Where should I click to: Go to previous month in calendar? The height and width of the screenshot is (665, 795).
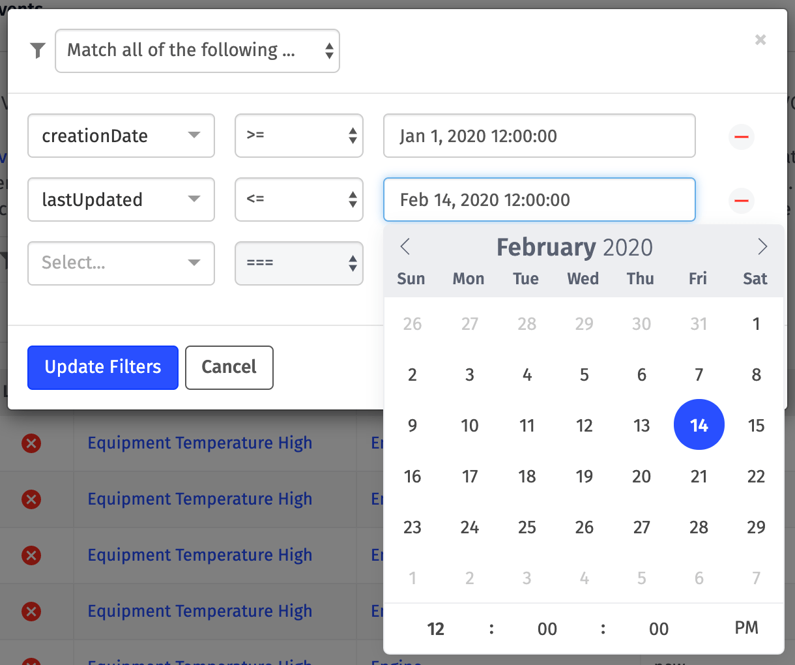pos(405,246)
